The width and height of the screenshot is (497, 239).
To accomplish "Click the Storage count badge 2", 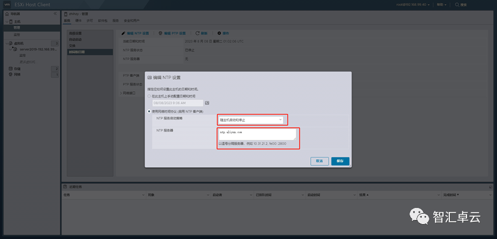I will point(55,69).
